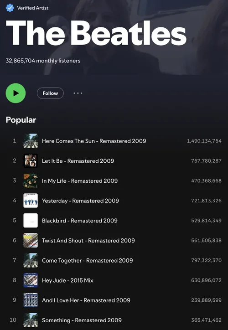Viewport: 228px width, 330px height.
Task: Open In My Life album cover
Action: coord(31,180)
